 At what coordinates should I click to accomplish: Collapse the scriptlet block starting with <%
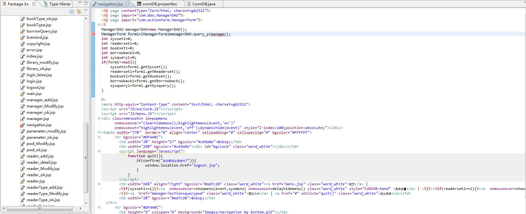click(99, 24)
